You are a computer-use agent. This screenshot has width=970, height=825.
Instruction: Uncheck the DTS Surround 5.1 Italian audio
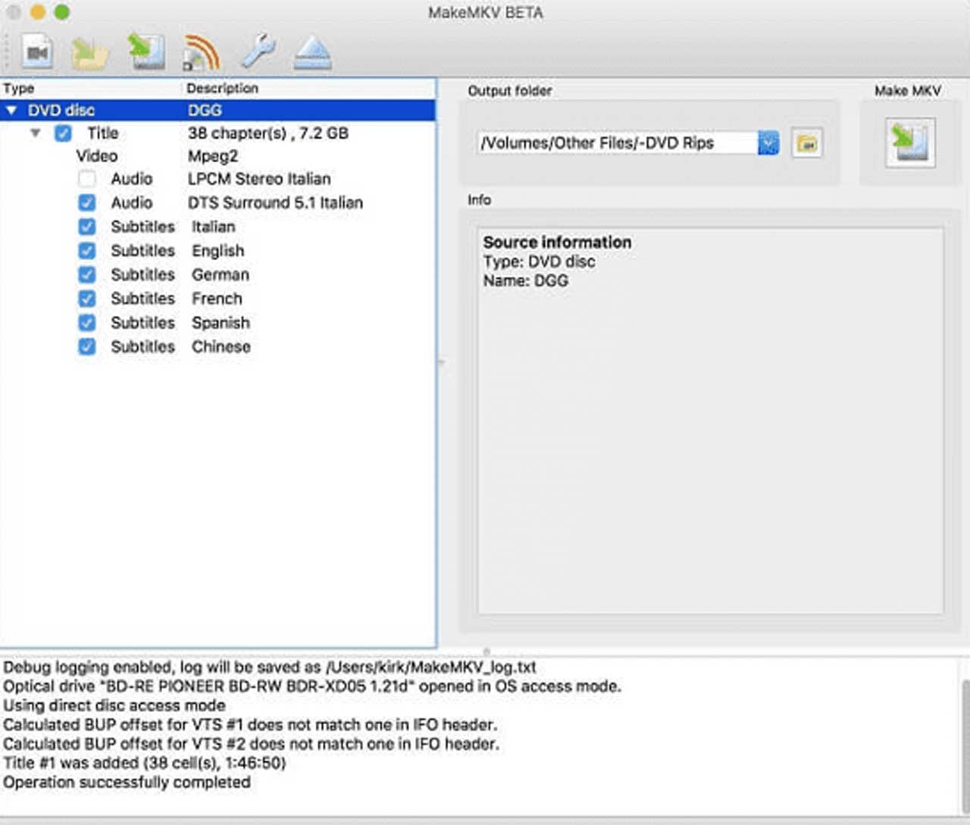(87, 202)
